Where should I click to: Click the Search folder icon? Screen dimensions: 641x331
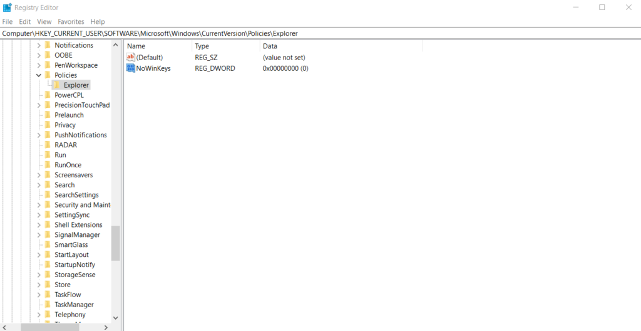click(x=48, y=185)
